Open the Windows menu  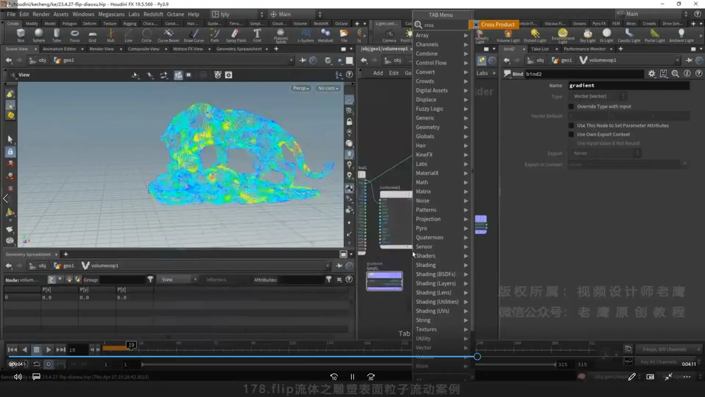[83, 14]
